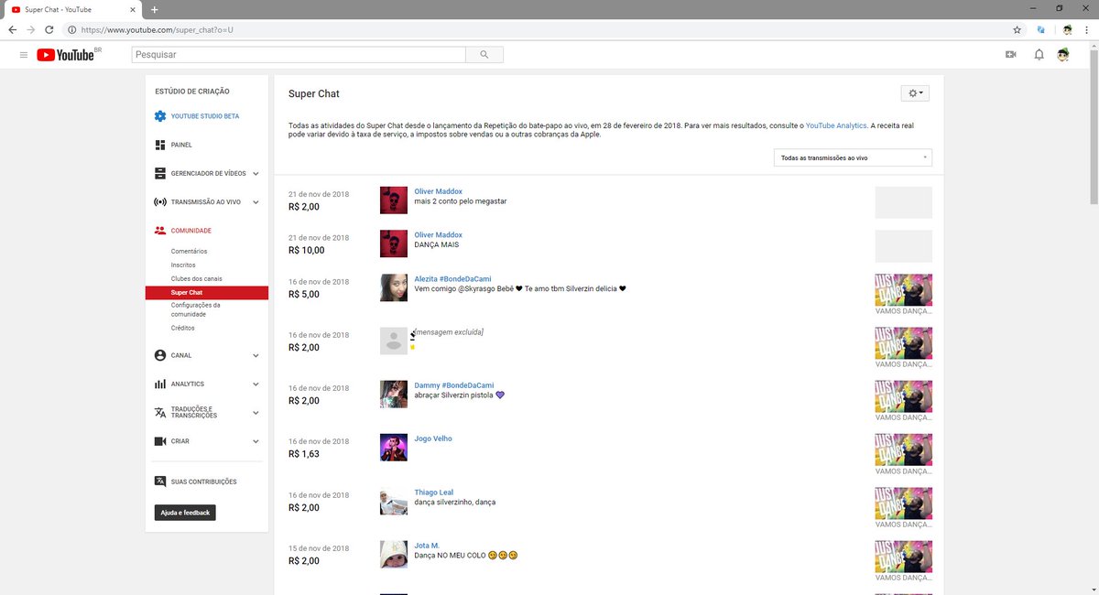Open video thumbnail on Alezita row
The height and width of the screenshot is (595, 1099).
(904, 289)
